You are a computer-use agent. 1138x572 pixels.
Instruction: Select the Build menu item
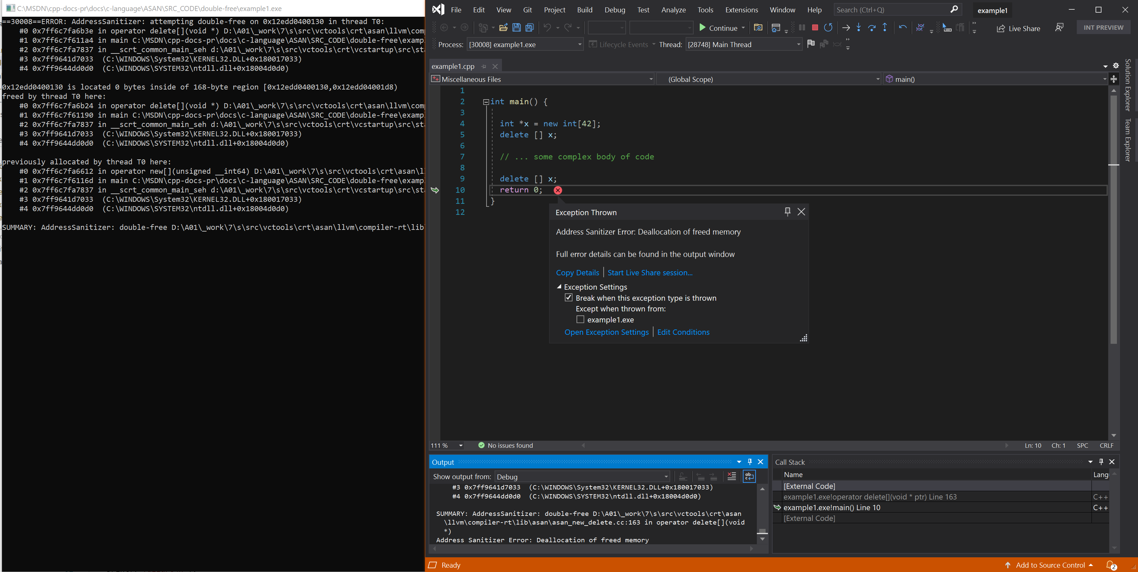click(x=584, y=9)
